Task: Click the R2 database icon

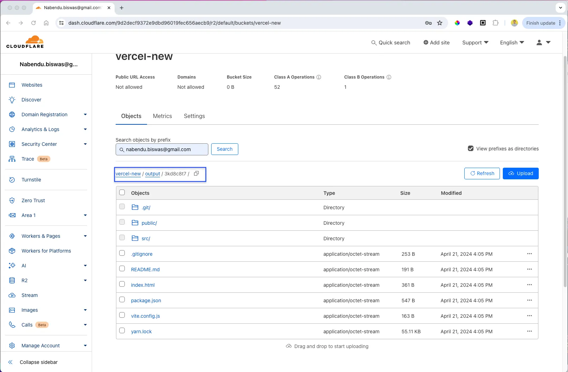Action: 12,280
